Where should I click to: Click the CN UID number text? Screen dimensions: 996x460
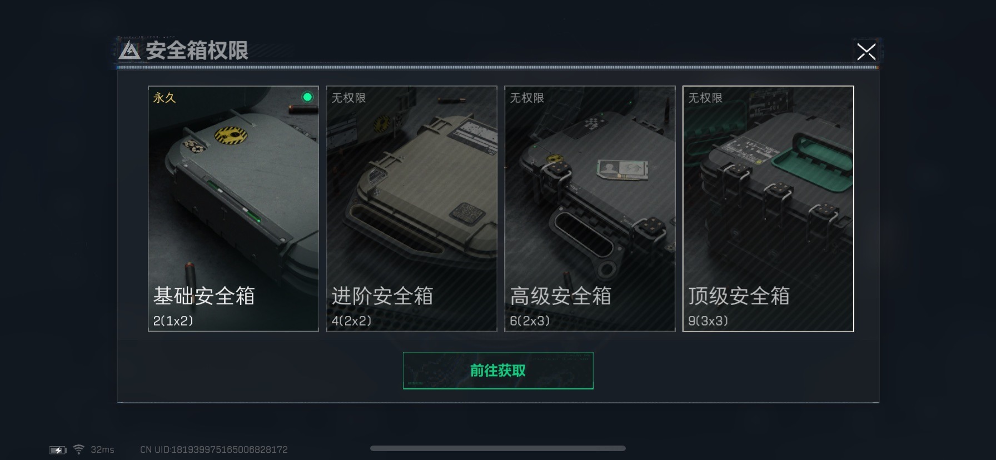(214, 449)
